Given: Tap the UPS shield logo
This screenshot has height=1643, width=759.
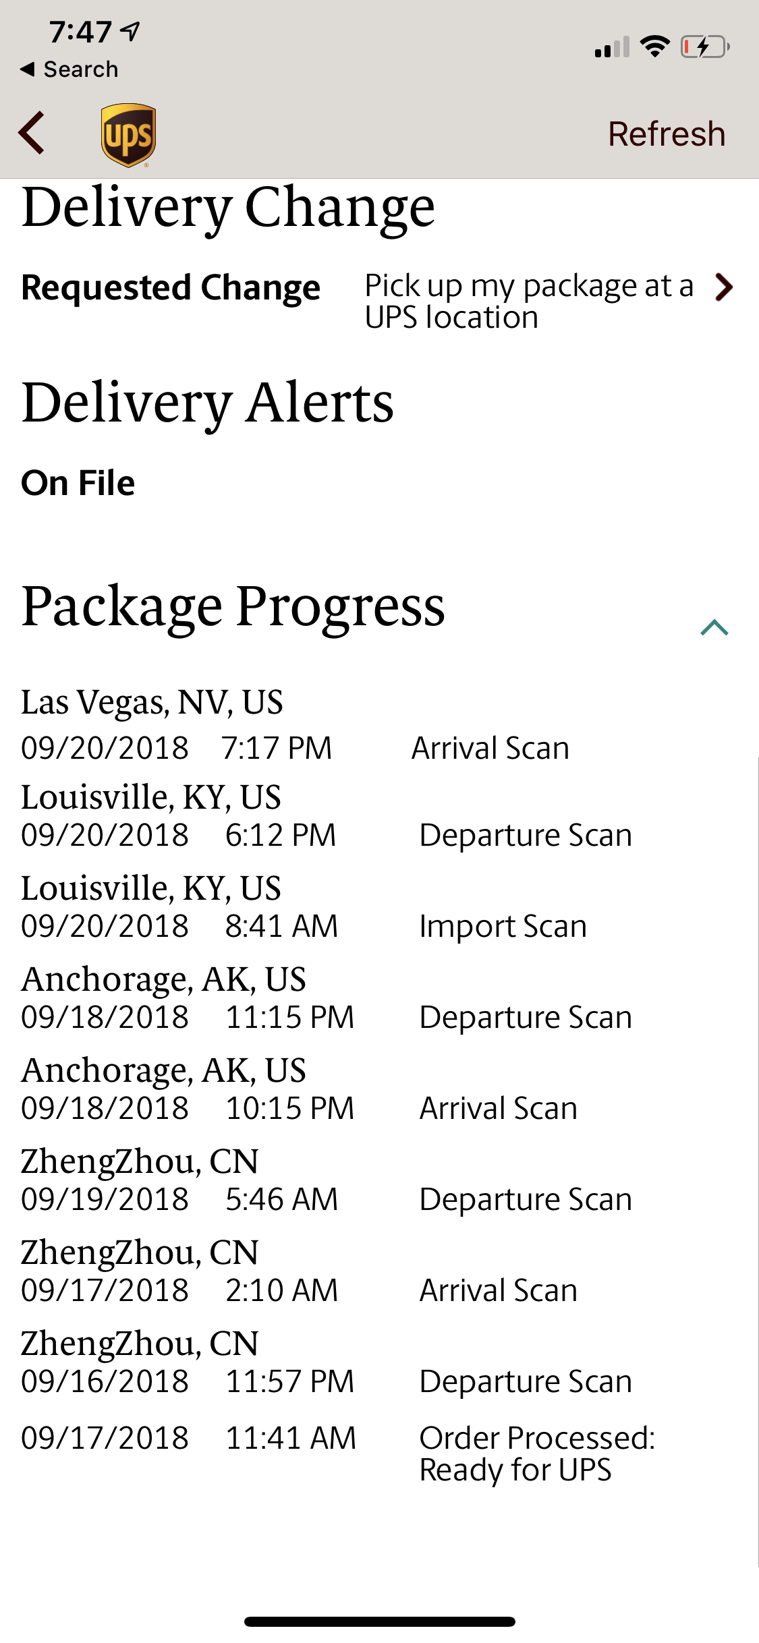Looking at the screenshot, I should (128, 135).
